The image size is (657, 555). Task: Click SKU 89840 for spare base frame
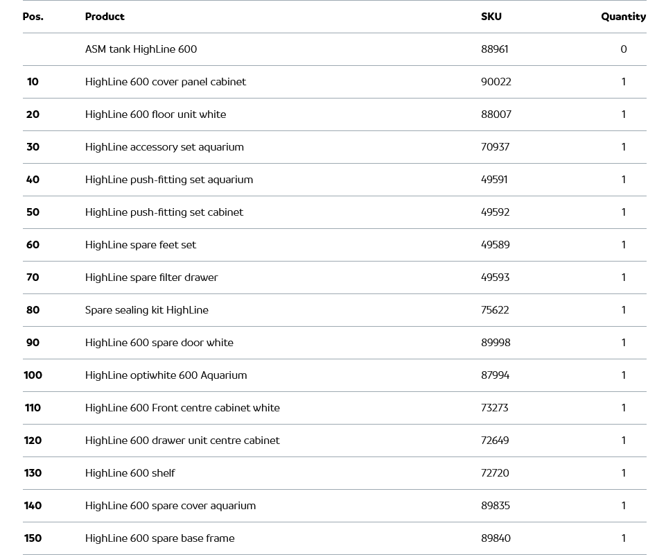[x=496, y=538]
